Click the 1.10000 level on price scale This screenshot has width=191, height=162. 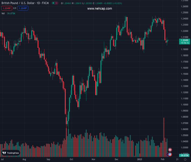pyautogui.click(x=184, y=104)
